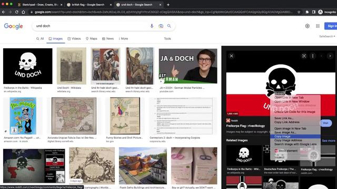Viewport: 337px width, 189px height.
Task: Switch to british flag browser tab
Action: click(x=90, y=5)
